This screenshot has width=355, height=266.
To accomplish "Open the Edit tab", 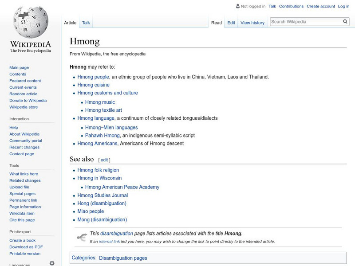I will (231, 23).
